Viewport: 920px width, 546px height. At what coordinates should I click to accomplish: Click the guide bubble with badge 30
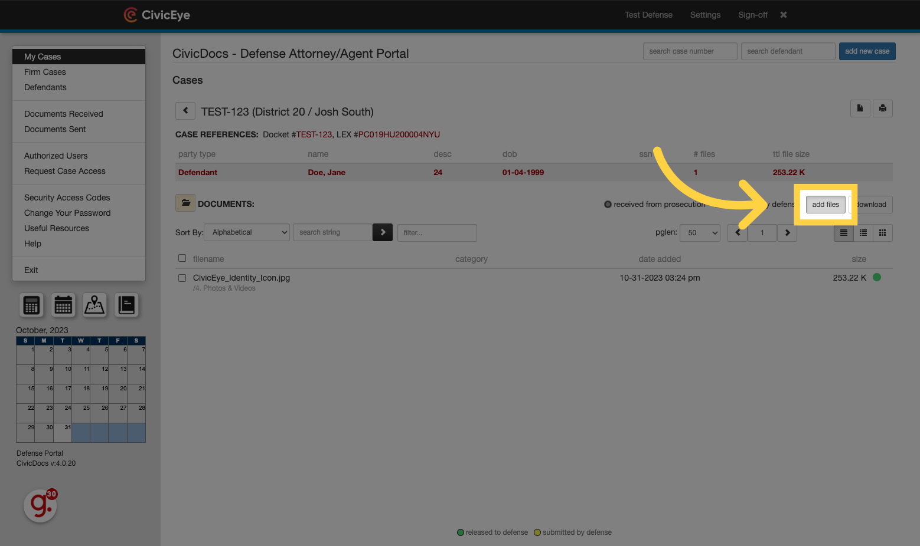tap(40, 506)
